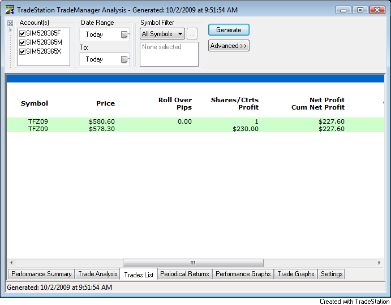Click the horizontal scrollbar thumb
The height and width of the screenshot is (305, 391).
[193, 263]
